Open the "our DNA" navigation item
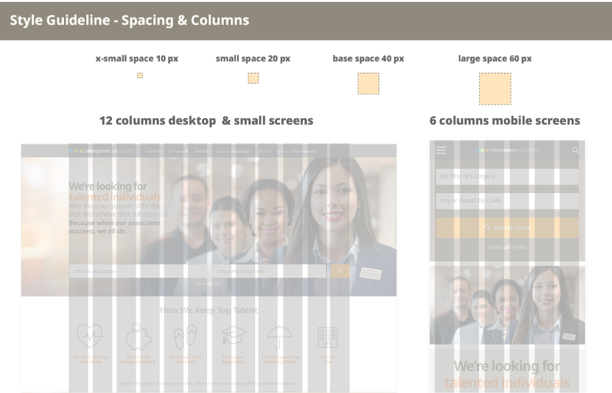This screenshot has width=612, height=393. pyautogui.click(x=153, y=152)
